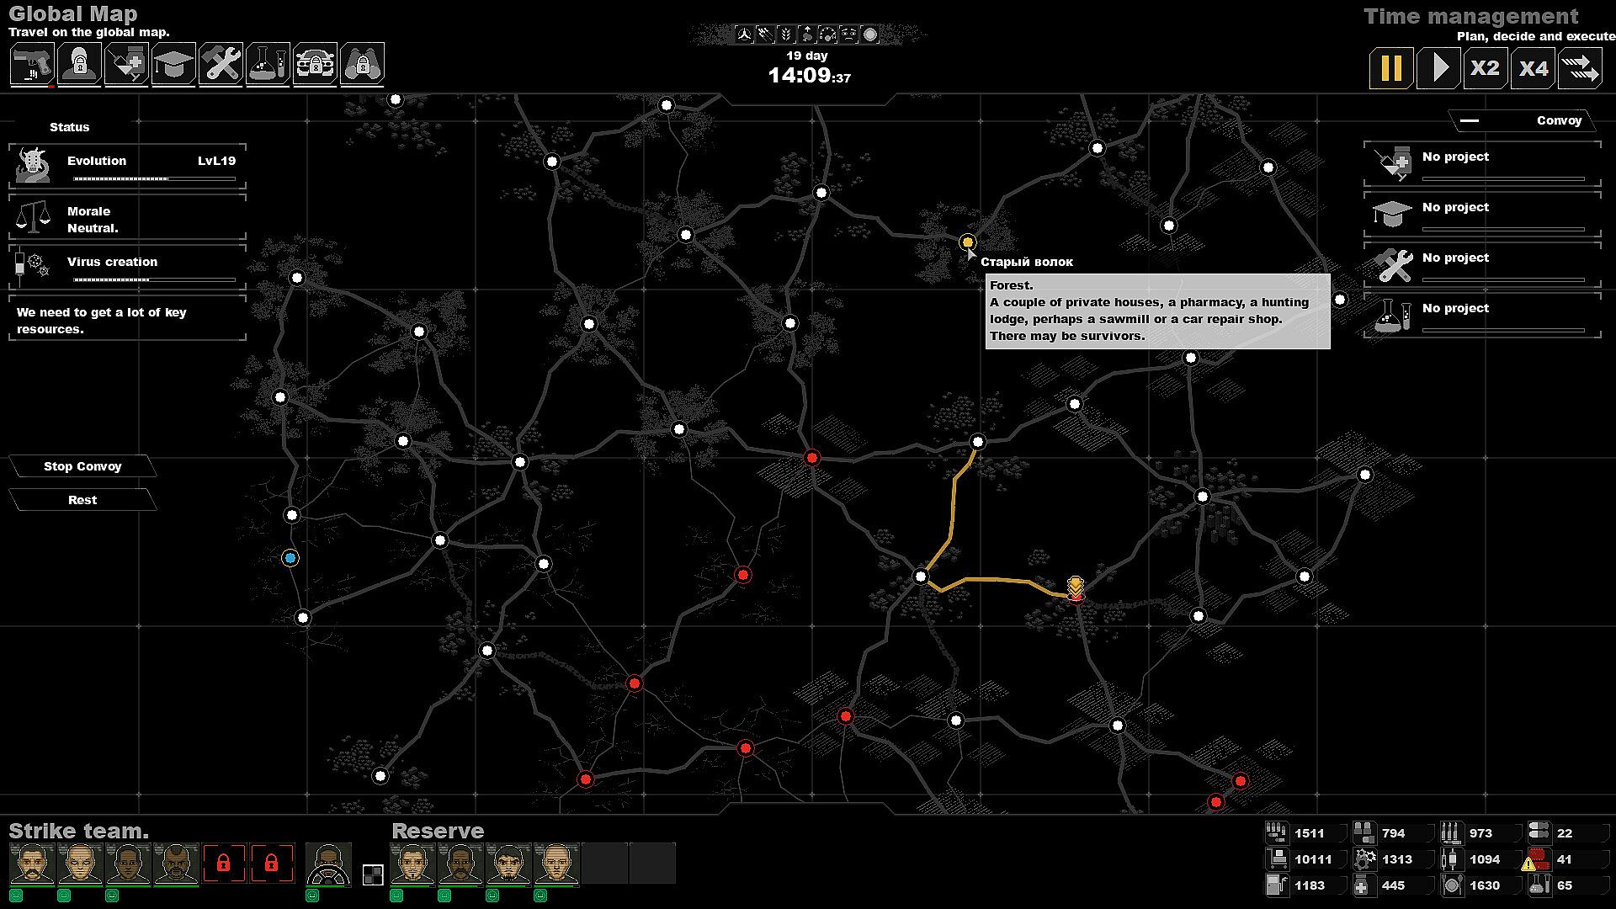Open the first No project medical slot
This screenshot has height=909, width=1616.
pyautogui.click(x=1482, y=163)
